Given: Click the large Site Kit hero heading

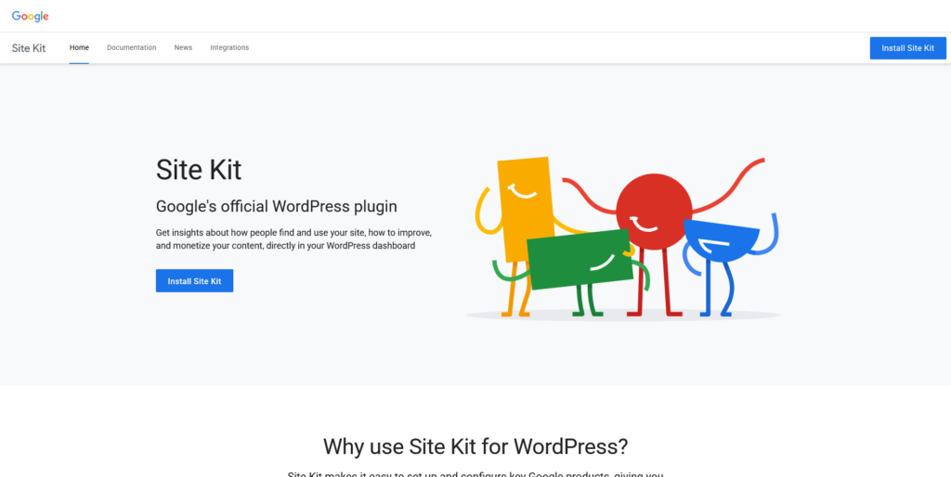Looking at the screenshot, I should tap(199, 170).
